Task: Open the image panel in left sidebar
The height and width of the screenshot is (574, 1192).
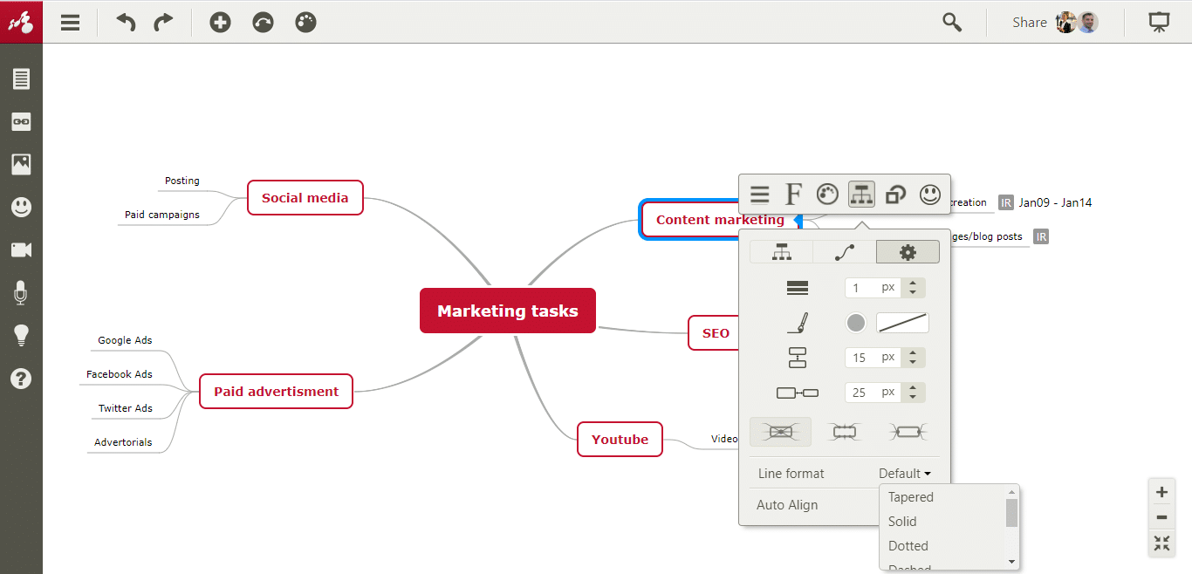Action: 21,164
